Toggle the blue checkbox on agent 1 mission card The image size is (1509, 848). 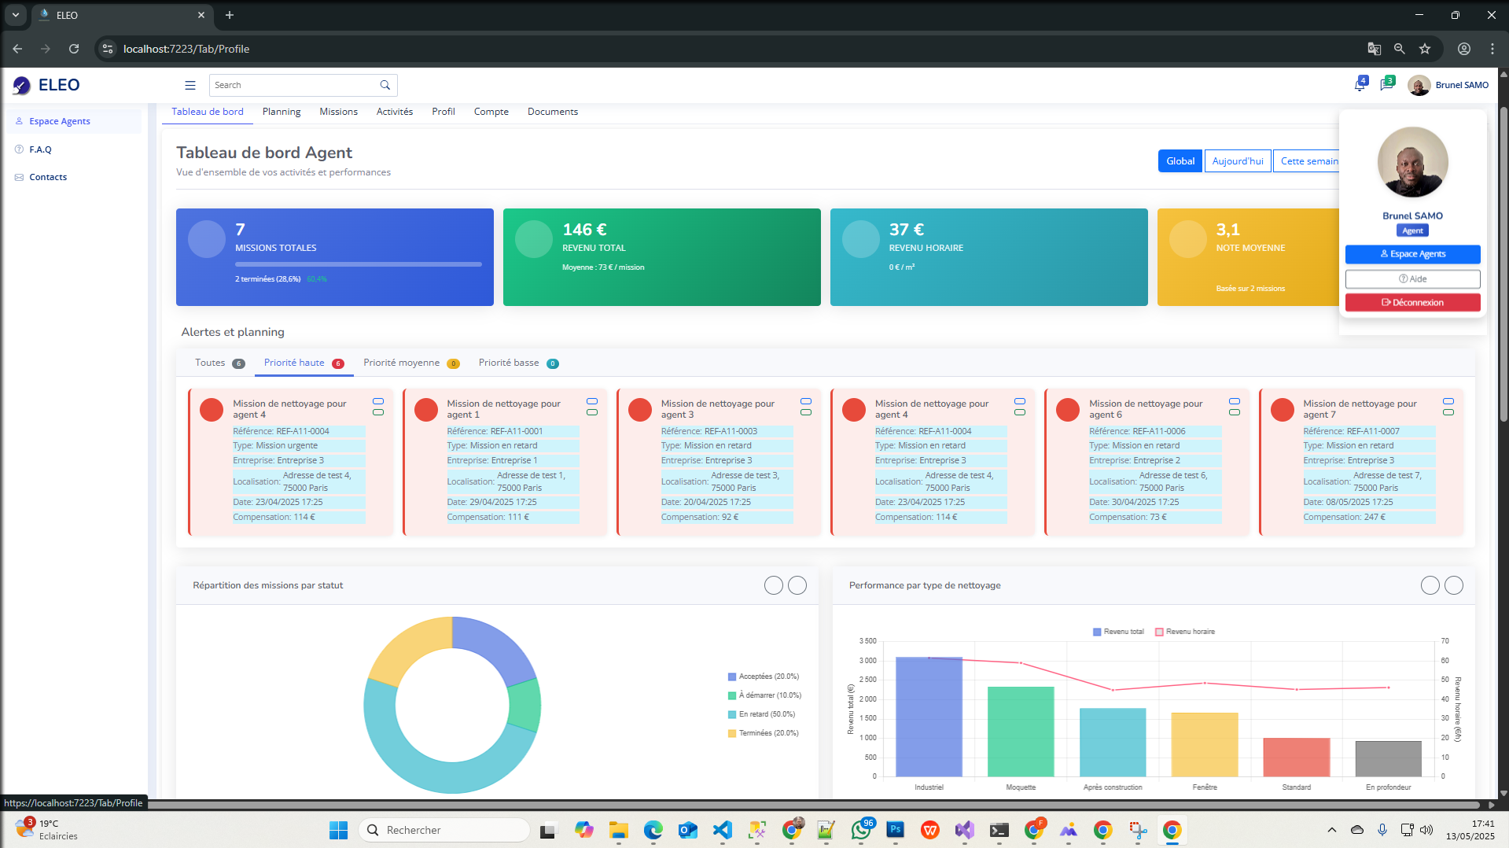click(x=592, y=401)
